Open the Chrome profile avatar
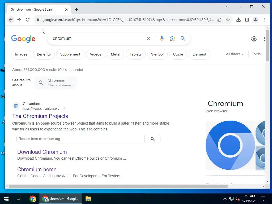The height and width of the screenshot is (204, 272). 256,20
